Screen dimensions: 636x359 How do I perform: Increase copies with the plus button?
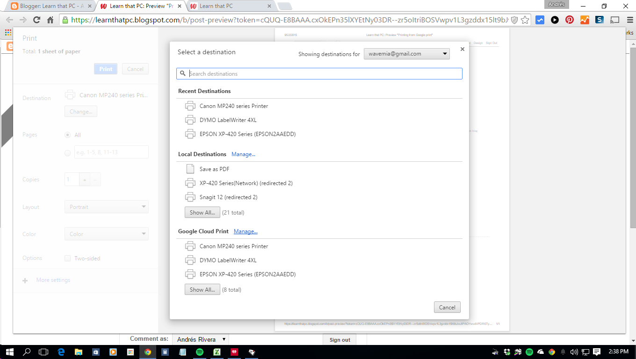tap(85, 179)
